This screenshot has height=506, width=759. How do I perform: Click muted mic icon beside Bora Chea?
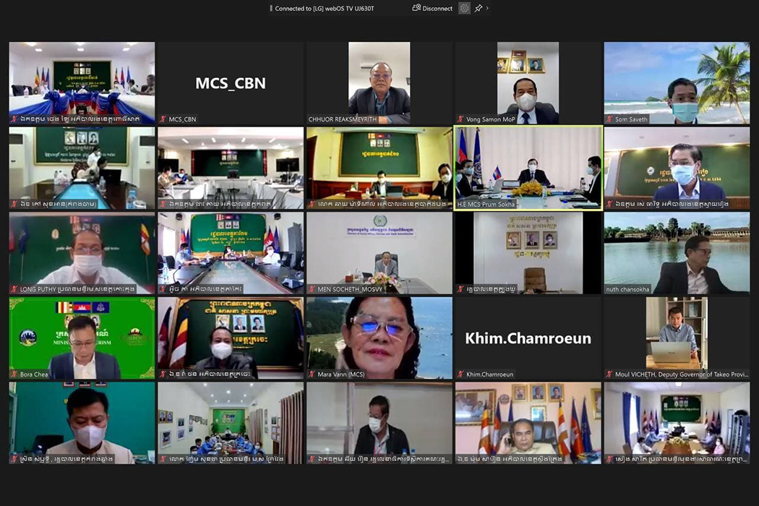click(14, 374)
